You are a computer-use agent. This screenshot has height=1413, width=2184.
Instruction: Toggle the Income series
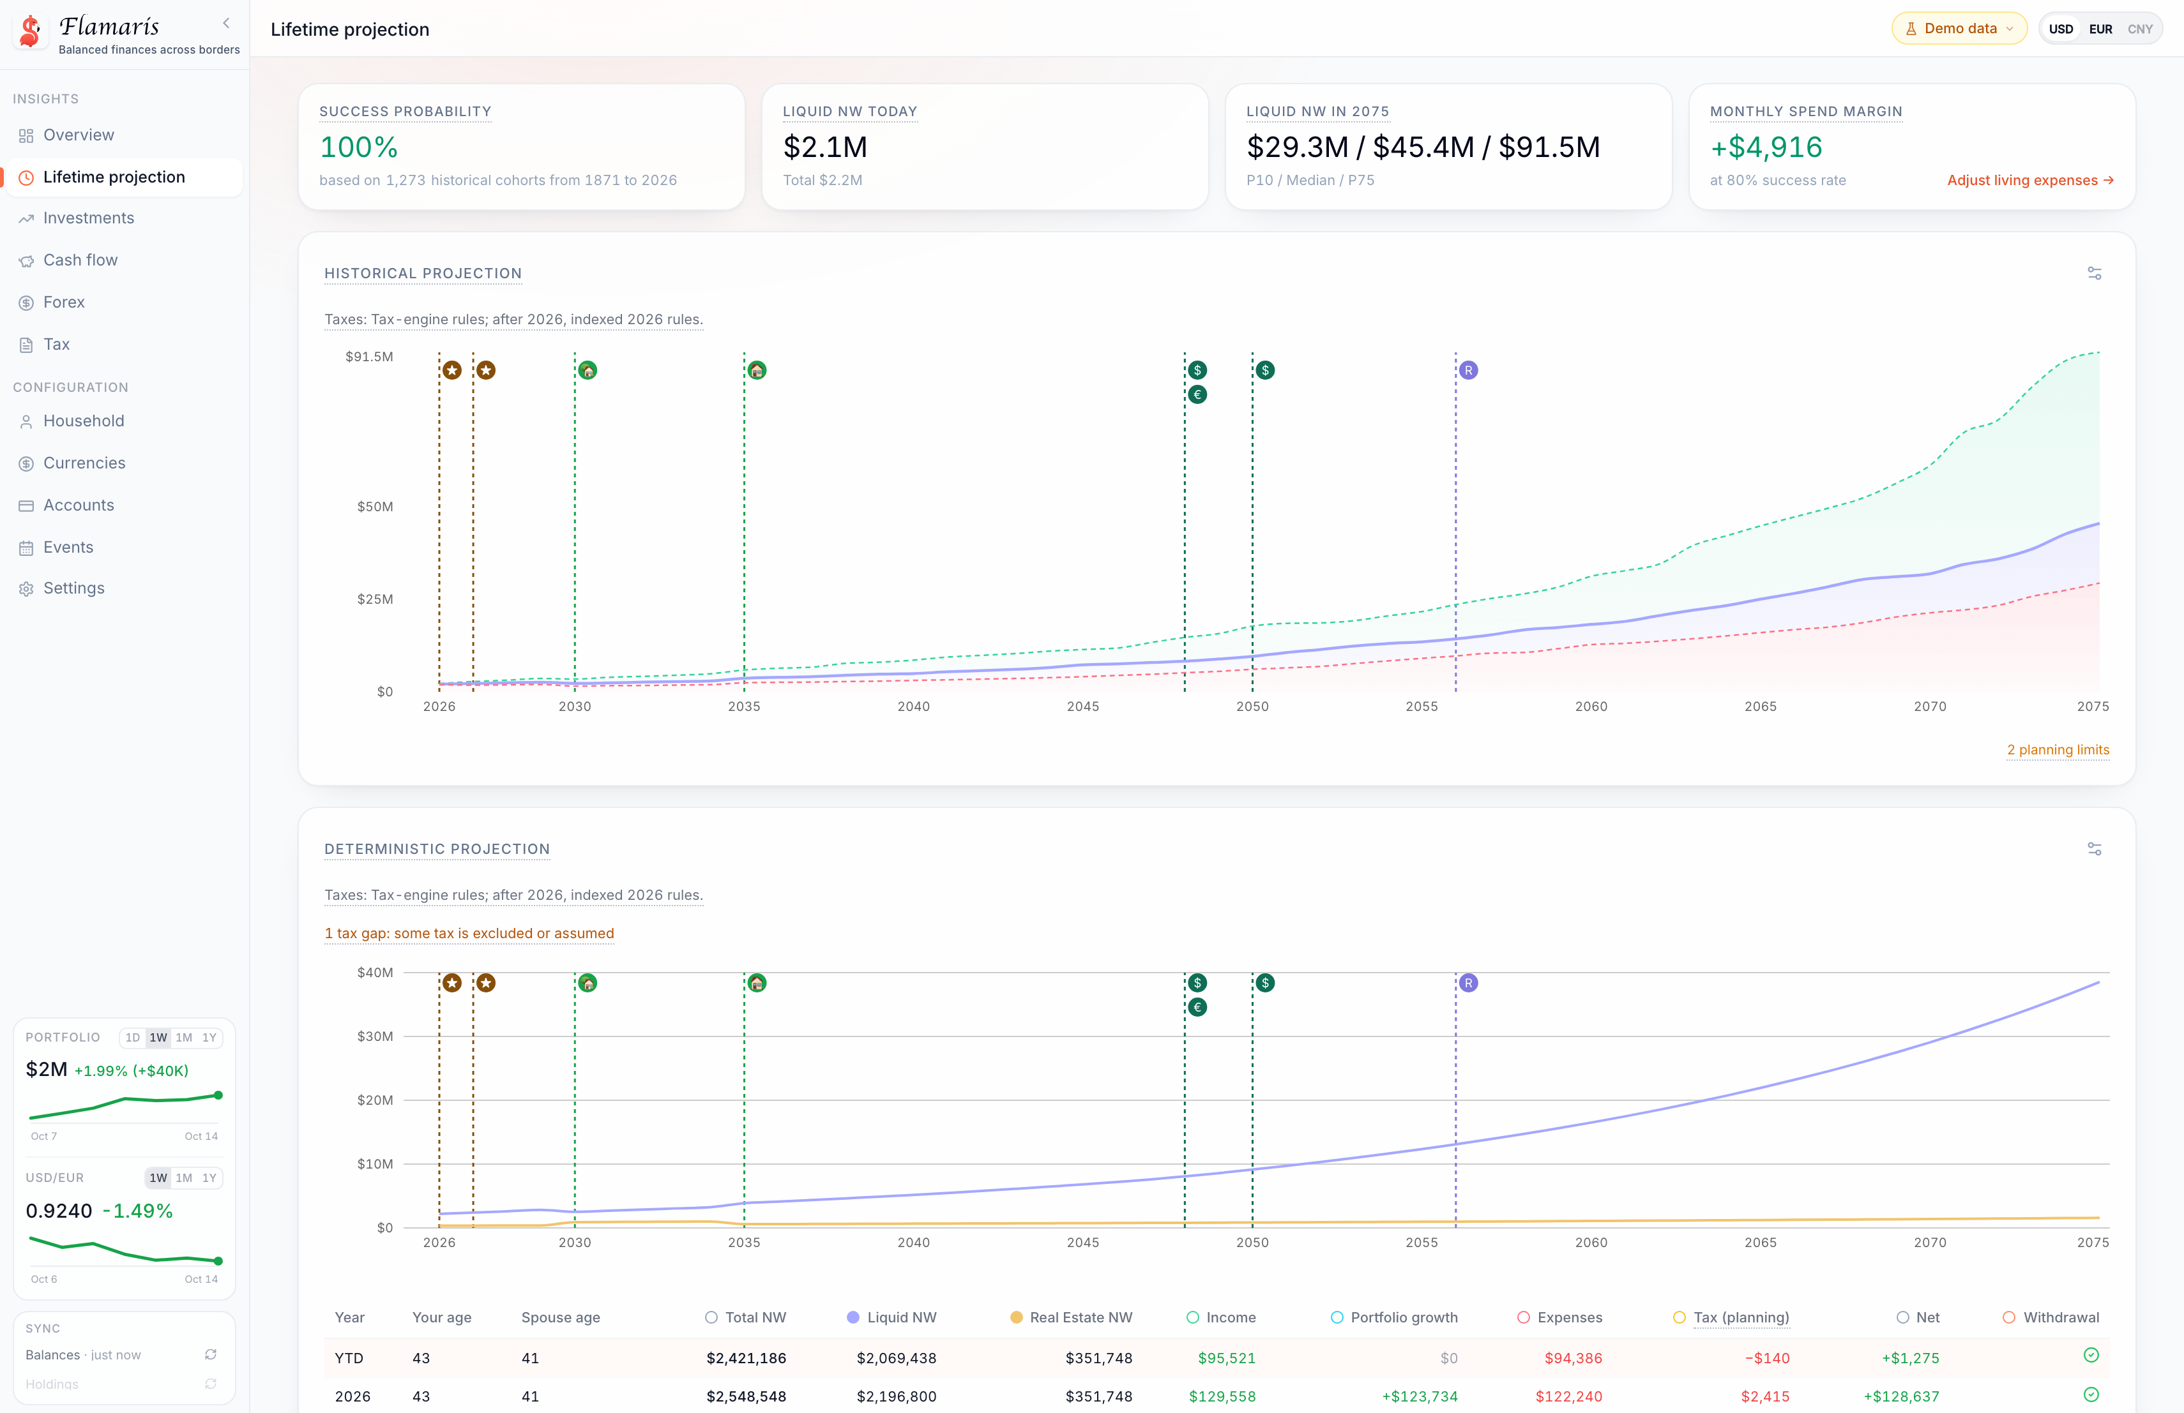pos(1222,1318)
